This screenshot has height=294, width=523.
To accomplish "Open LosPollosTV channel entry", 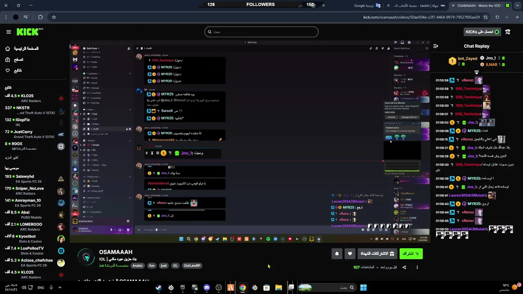I will [x=35, y=250].
